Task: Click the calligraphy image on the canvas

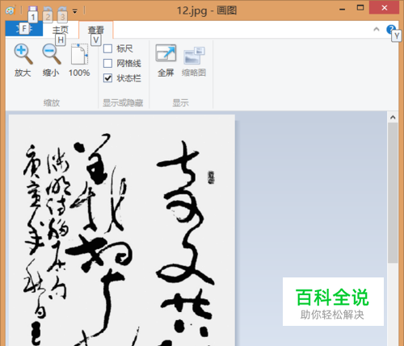Action: (x=122, y=231)
